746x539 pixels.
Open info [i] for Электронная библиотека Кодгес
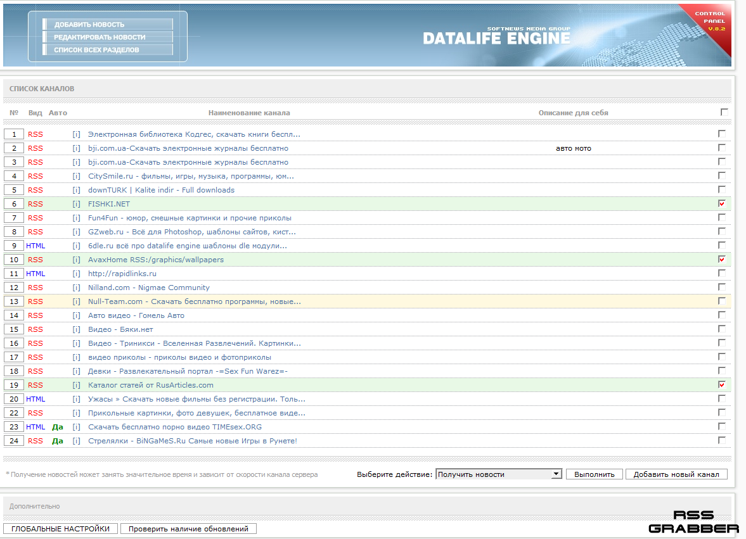pyautogui.click(x=76, y=134)
